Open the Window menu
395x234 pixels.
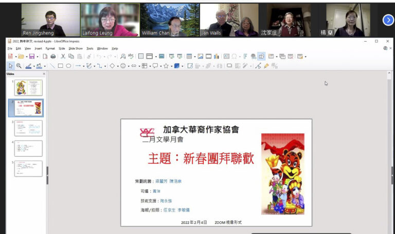pyautogui.click(x=102, y=49)
